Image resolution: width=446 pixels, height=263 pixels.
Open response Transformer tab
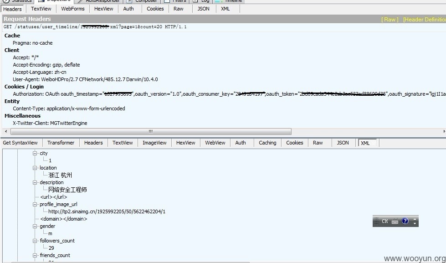[61, 143]
